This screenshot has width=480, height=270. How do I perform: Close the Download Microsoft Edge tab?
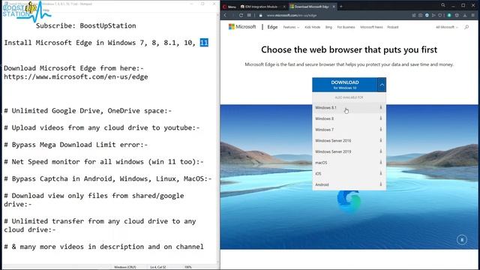point(334,7)
